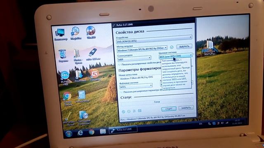
Task: Click the Свойства диска heading
Action: coord(130,32)
